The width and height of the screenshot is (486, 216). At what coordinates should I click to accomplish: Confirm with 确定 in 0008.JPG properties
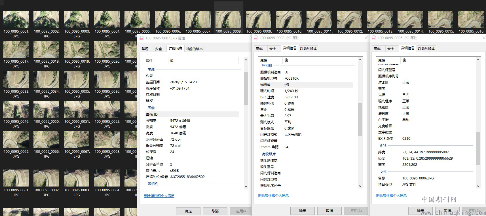[x=303, y=211]
